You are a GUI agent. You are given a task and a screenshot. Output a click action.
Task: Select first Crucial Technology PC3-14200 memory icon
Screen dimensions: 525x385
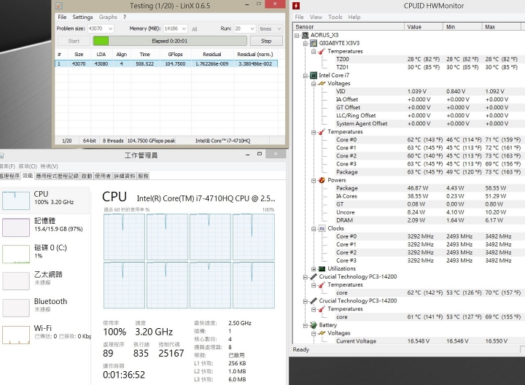click(x=314, y=276)
